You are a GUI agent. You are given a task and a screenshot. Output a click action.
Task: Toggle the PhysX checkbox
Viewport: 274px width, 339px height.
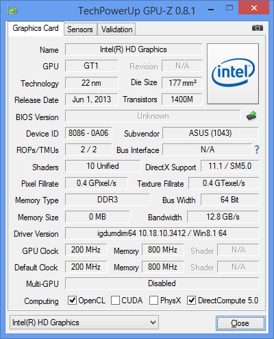coord(153,300)
